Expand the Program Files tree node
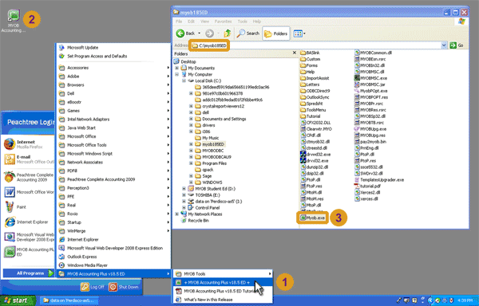This screenshot has height=306, width=479. pyautogui.click(x=191, y=163)
